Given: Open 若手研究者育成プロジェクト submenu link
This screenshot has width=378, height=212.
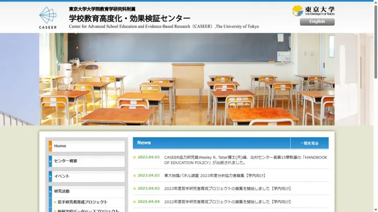Looking at the screenshot, I should click(82, 202).
